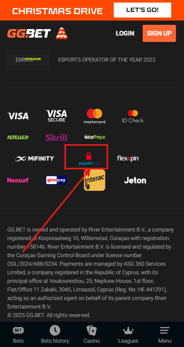This screenshot has height=347, width=184.
Task: Click the ecoPayz logo
Action: point(95,137)
